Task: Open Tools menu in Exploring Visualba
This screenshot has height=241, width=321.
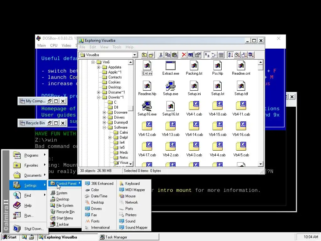Action: click(x=117, y=47)
